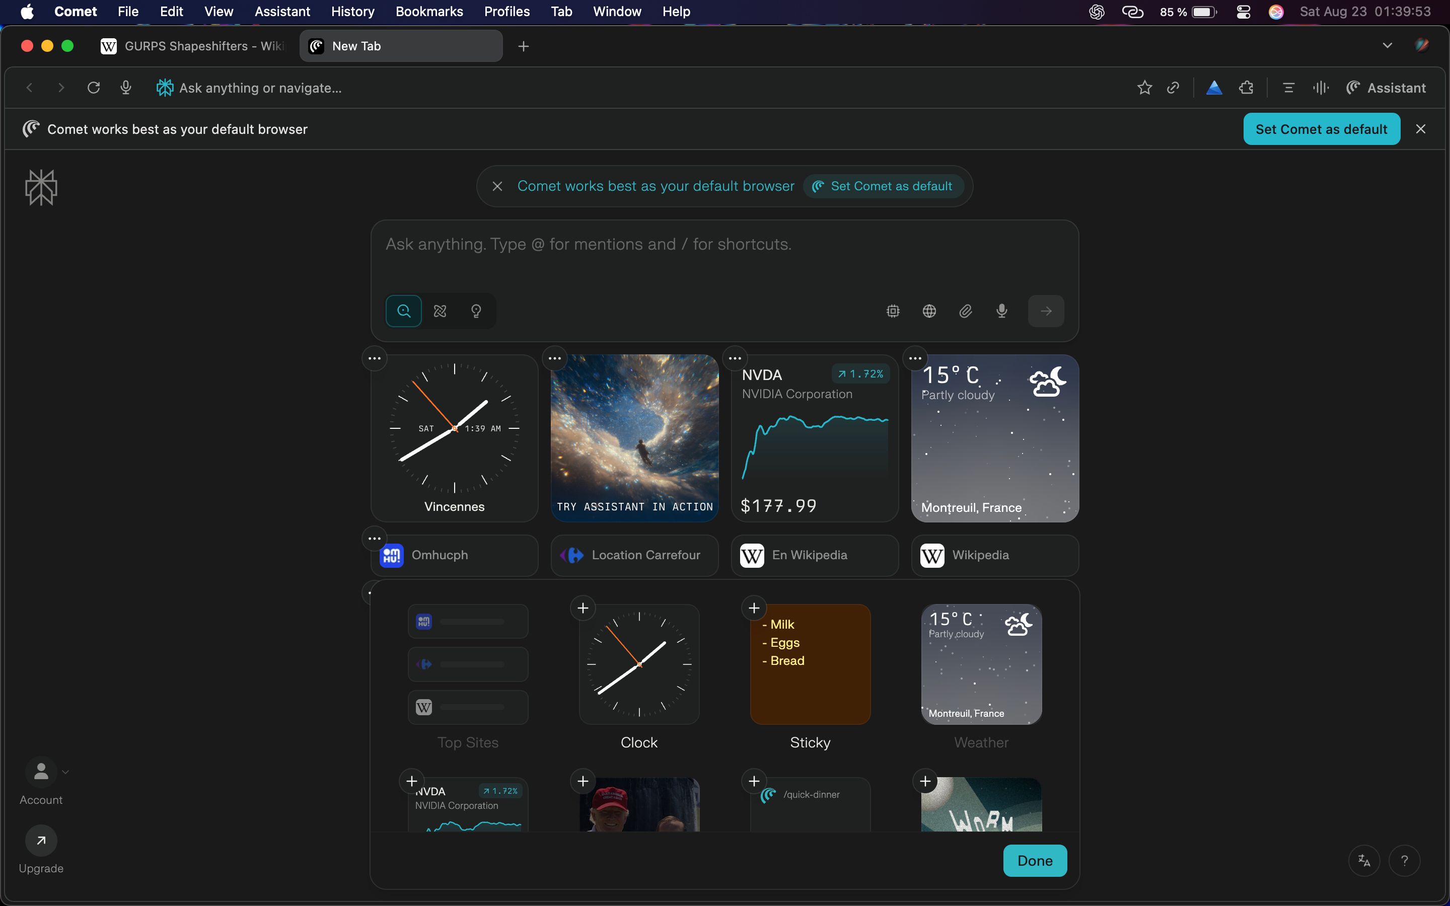Viewport: 1450px width, 906px height.
Task: Click the model chip selector icon
Action: (893, 311)
